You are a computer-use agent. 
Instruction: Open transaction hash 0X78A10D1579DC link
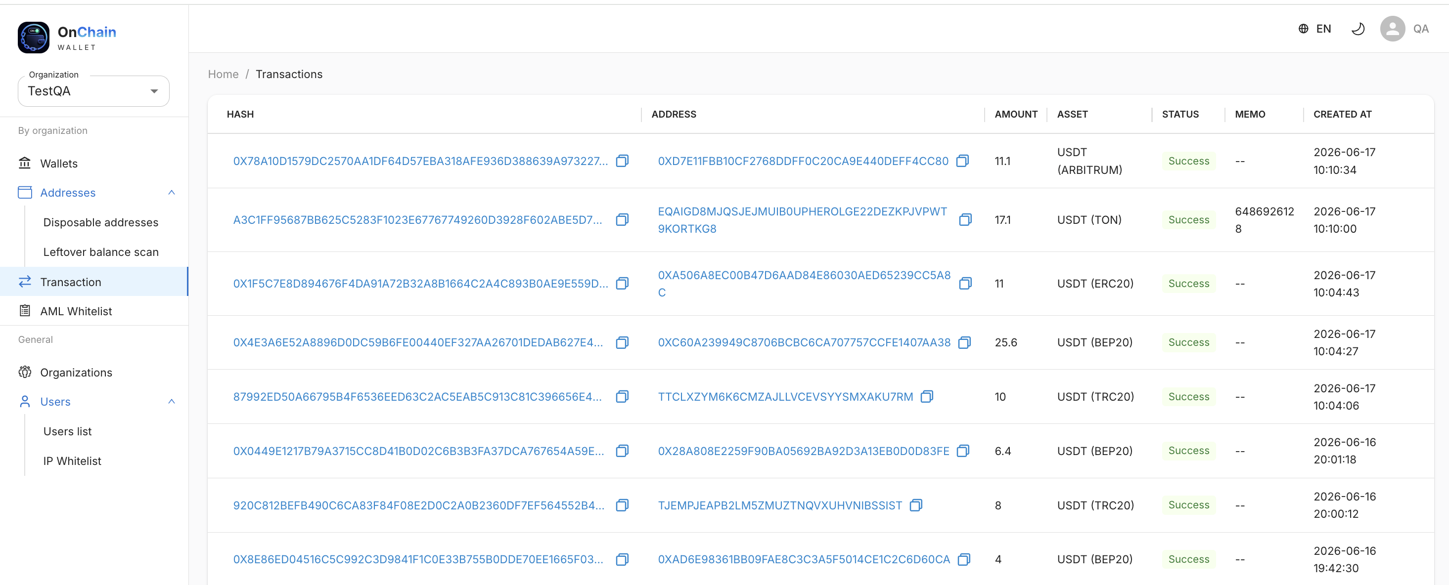(x=420, y=161)
